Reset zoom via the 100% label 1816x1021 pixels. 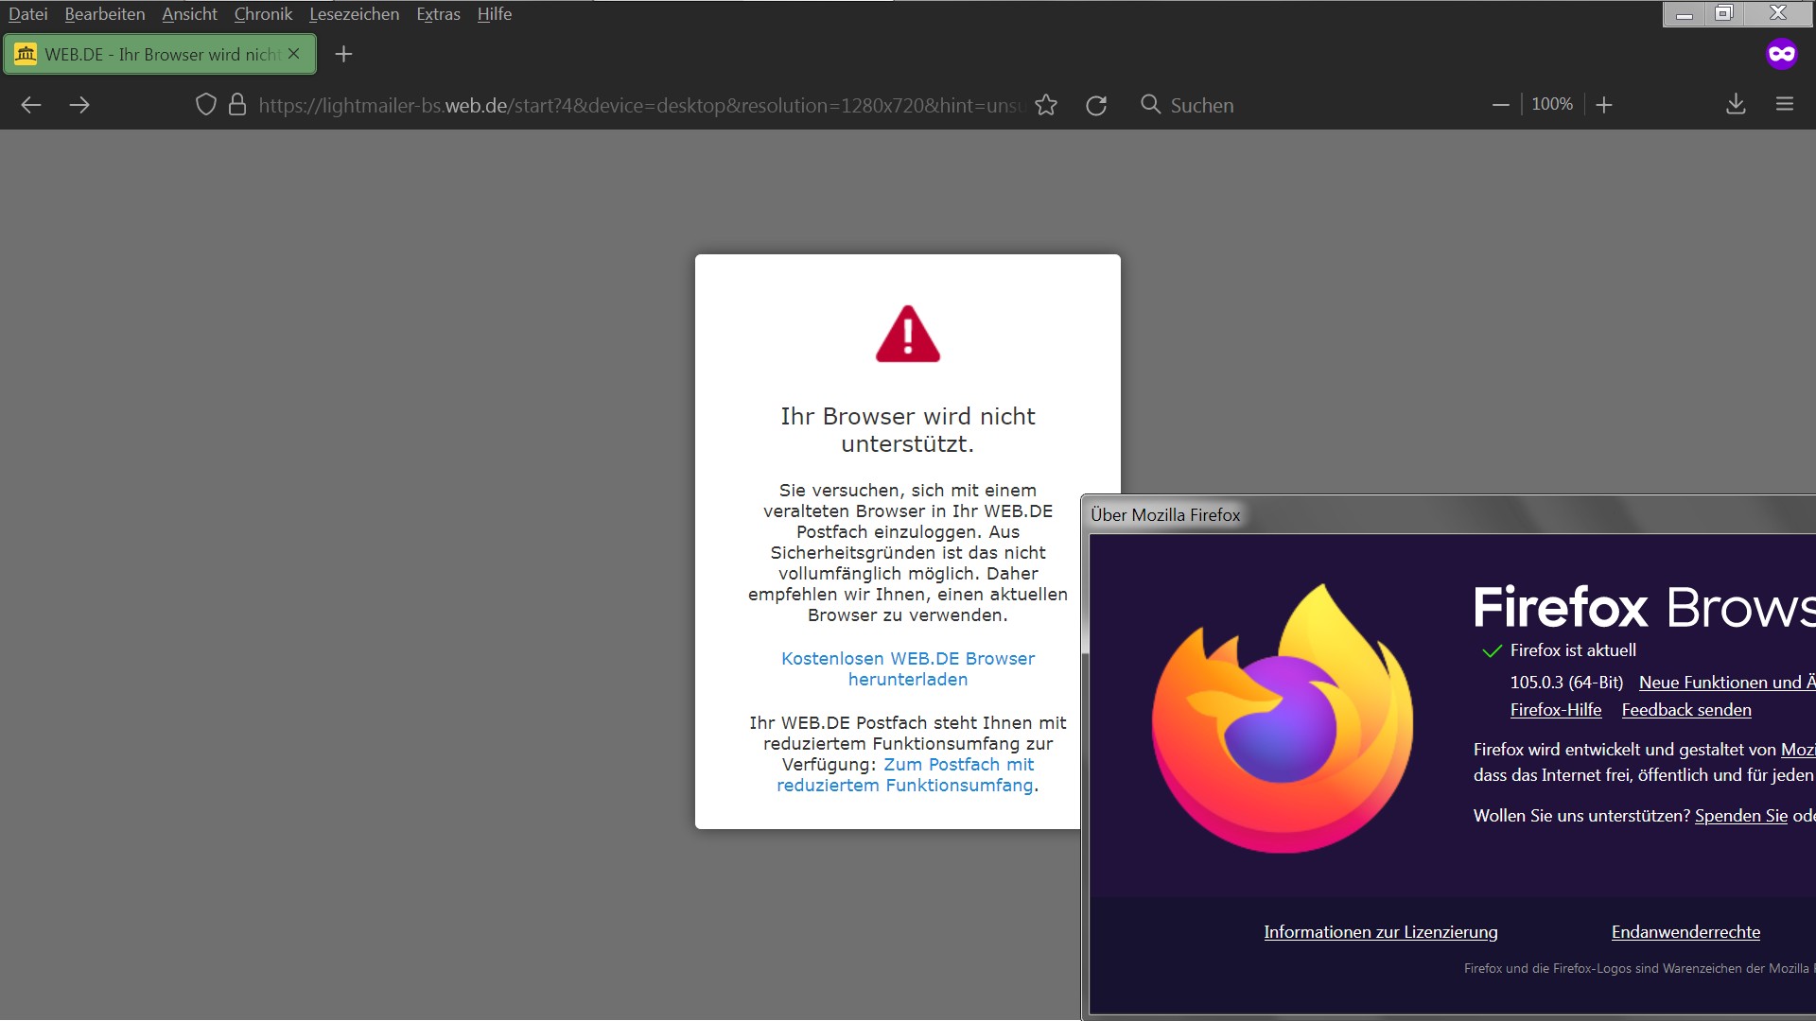pyautogui.click(x=1552, y=104)
